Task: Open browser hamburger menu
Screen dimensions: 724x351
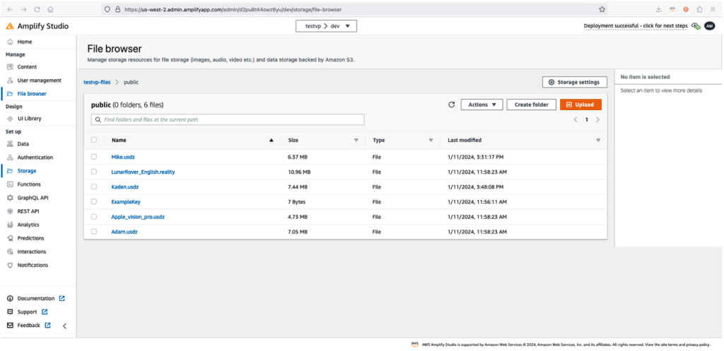Action: [713, 9]
